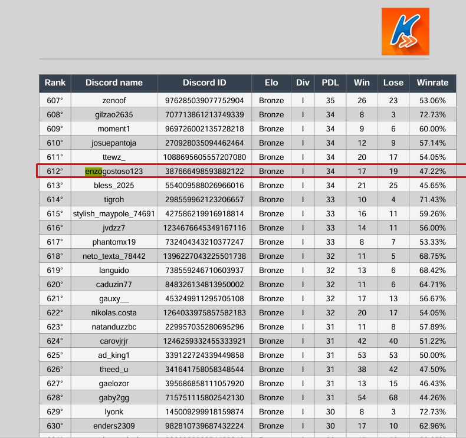466x438 pixels.
Task: Click winrate 62.96% in enders2309 row
Action: point(433,426)
